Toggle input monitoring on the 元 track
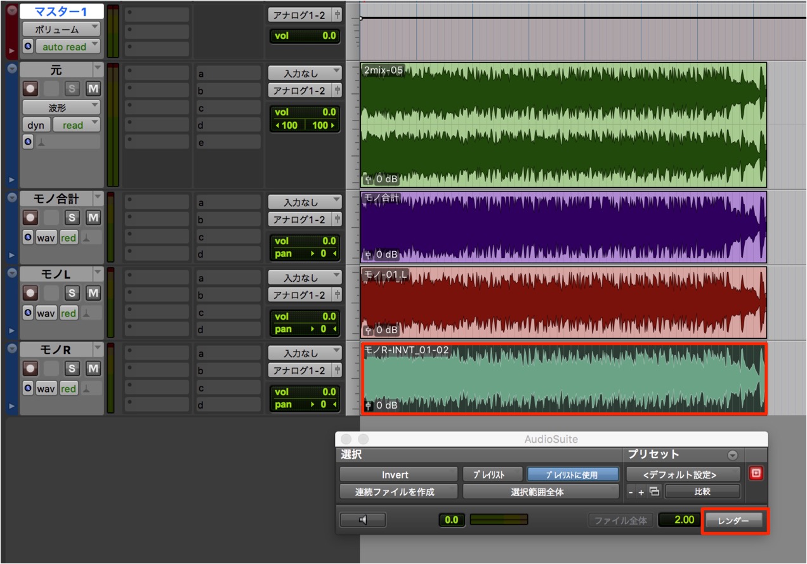The height and width of the screenshot is (564, 807). tap(51, 88)
